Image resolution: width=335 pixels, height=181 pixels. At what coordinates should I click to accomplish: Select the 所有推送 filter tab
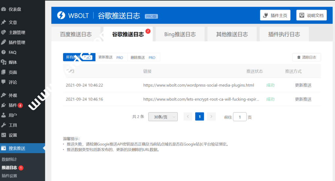click(79, 57)
